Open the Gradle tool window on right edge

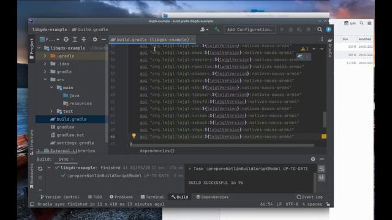point(330,48)
